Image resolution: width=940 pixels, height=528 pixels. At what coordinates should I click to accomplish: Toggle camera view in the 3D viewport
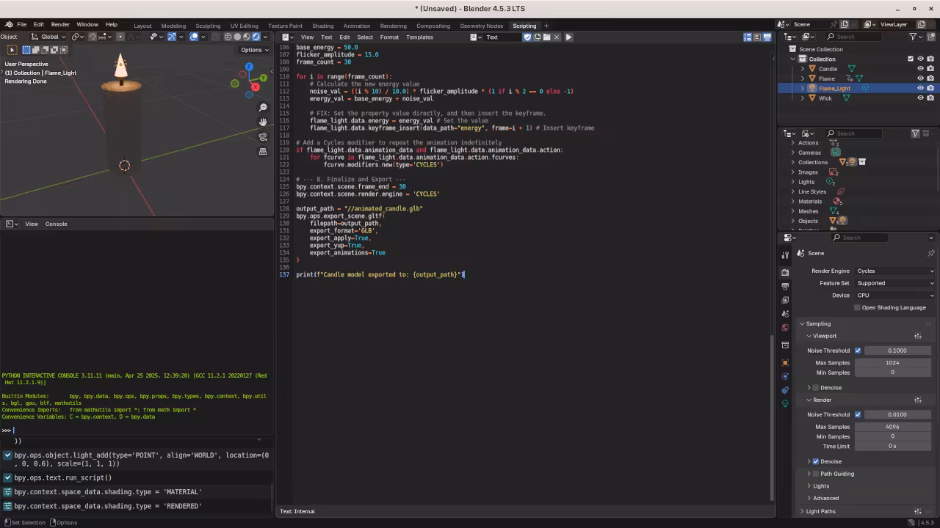(263, 136)
